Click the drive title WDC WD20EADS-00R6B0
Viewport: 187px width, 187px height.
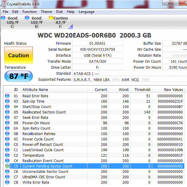(x=77, y=35)
